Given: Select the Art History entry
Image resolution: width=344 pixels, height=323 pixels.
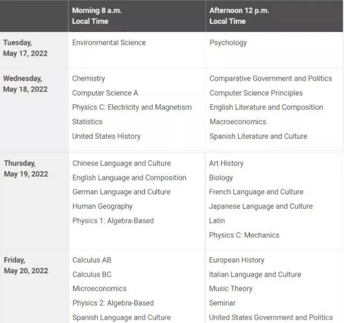Looking at the screenshot, I should click(227, 163).
